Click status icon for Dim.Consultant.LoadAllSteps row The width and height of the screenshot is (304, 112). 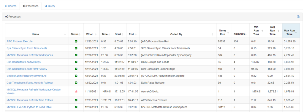[76, 62]
